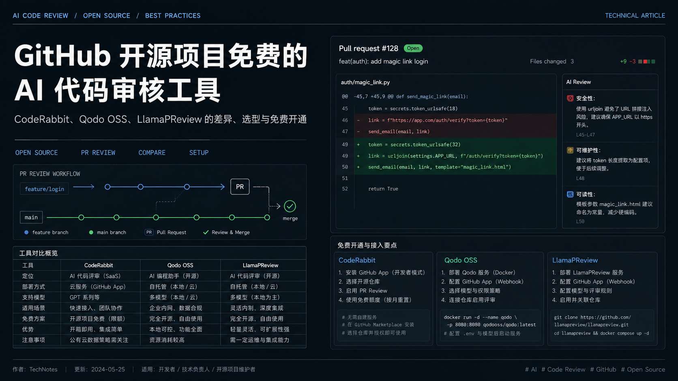The image size is (678, 381).
Task: Switch to the PR REVIEW tab
Action: tap(98, 153)
